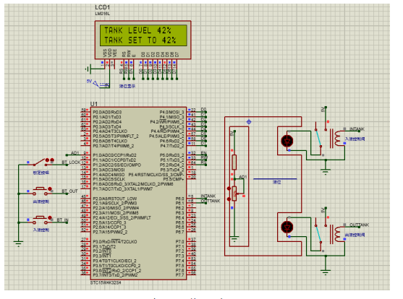Viewport: 403px width, 299px height.
Task: Click the OUTTANK relay coil
Action: (x=336, y=234)
